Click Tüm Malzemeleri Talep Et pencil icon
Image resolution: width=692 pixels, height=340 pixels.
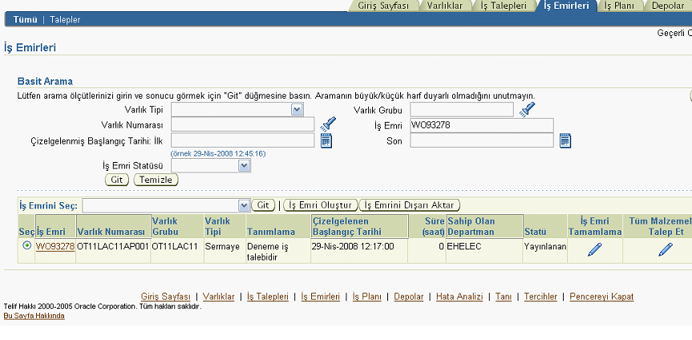666,249
